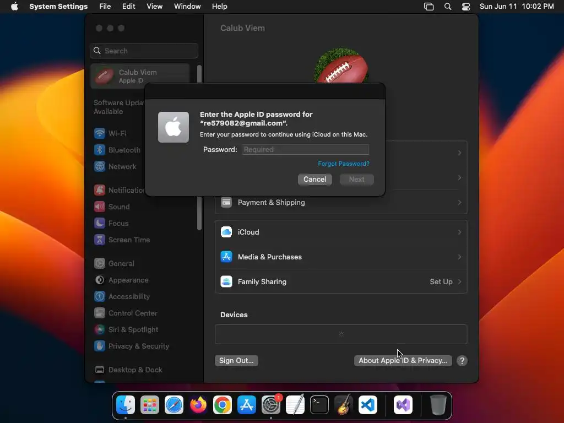Click Software Update Available in sidebar

pos(119,107)
